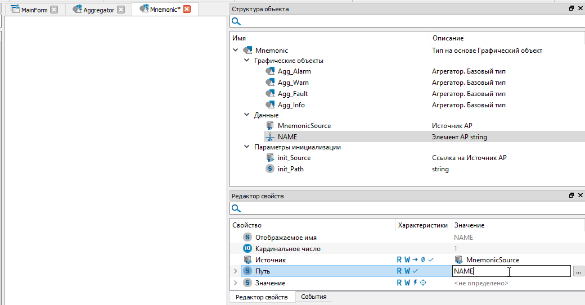Open the События tab
Viewport: 585px width, 305px height.
coord(313,297)
